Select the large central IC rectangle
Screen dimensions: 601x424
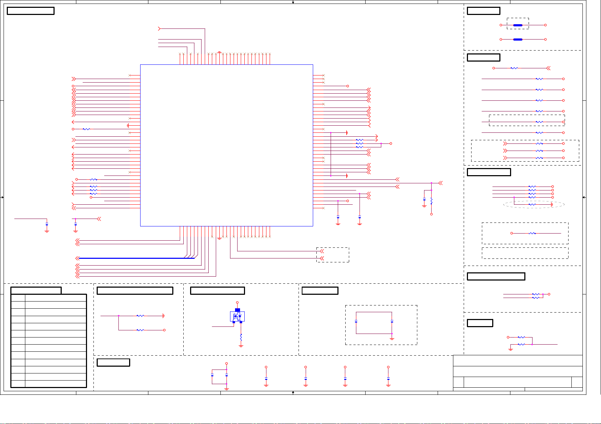coord(226,145)
